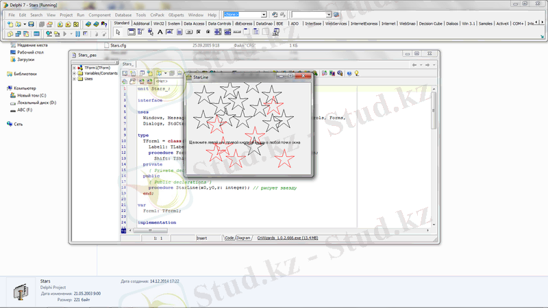The height and width of the screenshot is (308, 548).
Task: Pick the CheckBox component in the palette
Action: point(197,33)
